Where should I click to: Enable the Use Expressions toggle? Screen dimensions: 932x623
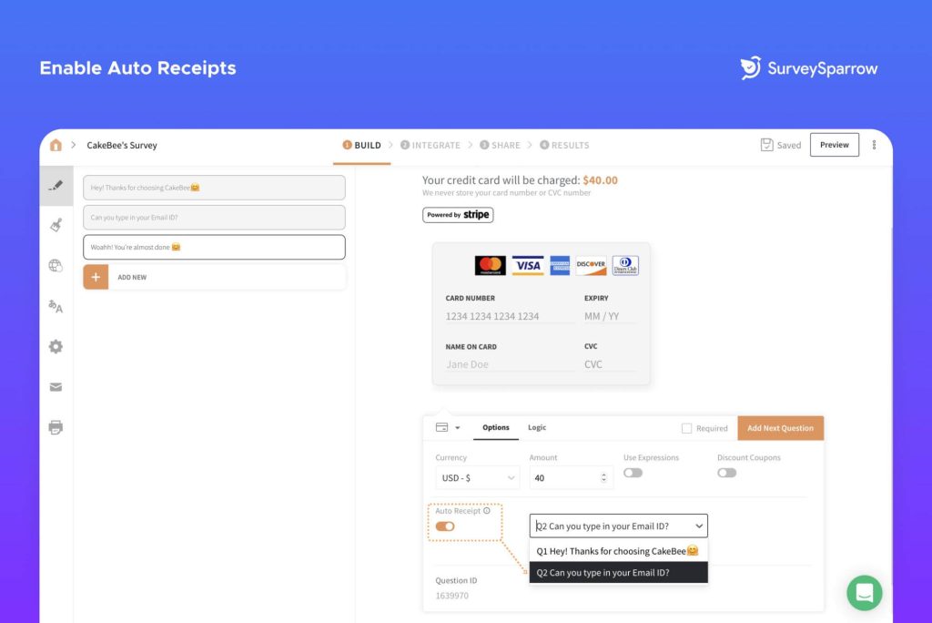coord(633,473)
